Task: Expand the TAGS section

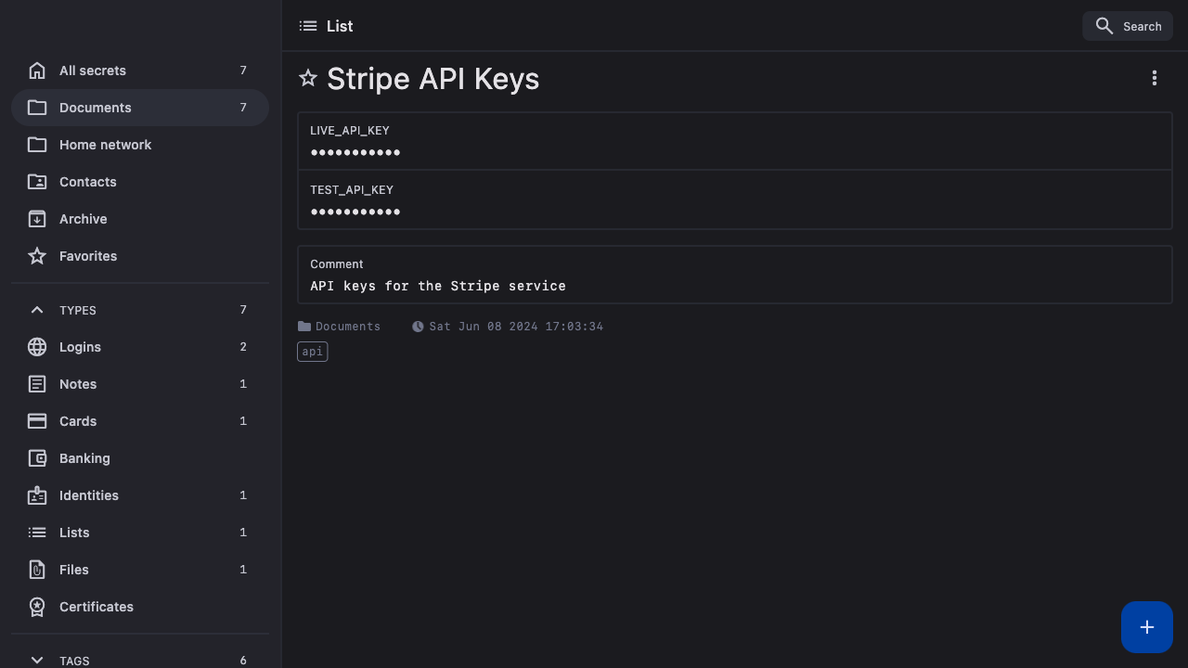Action: click(37, 661)
